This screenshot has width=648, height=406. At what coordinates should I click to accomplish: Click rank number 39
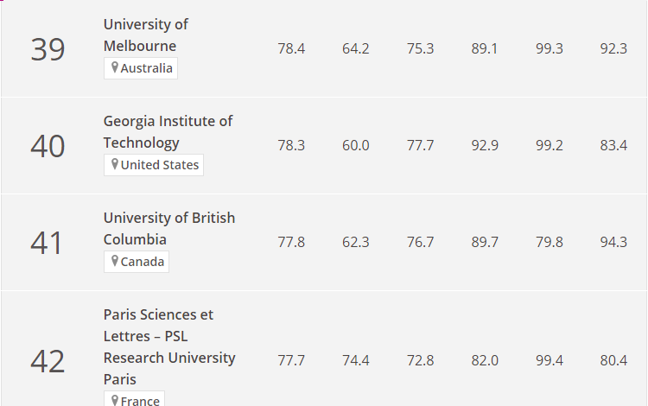pyautogui.click(x=48, y=49)
